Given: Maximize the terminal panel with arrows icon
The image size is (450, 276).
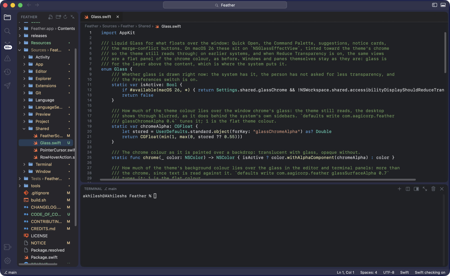Looking at the screenshot, I should coord(425,189).
